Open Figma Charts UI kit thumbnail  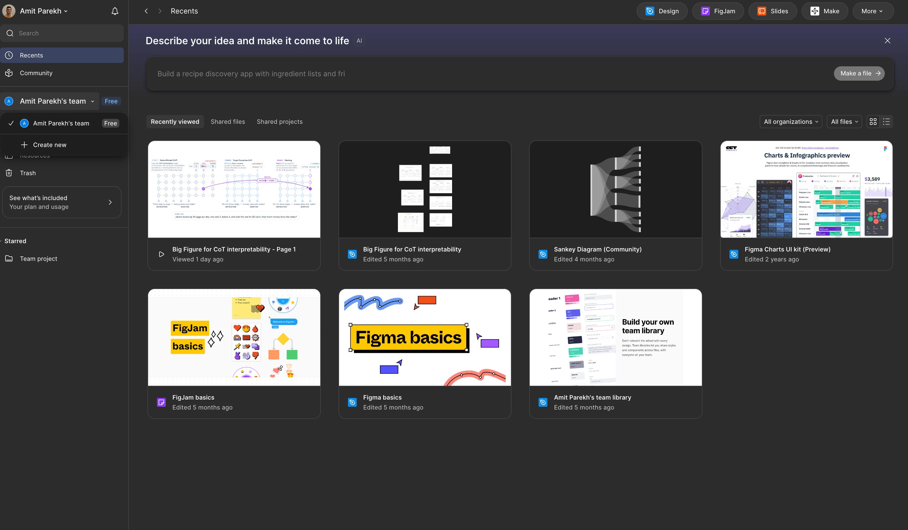pyautogui.click(x=806, y=189)
